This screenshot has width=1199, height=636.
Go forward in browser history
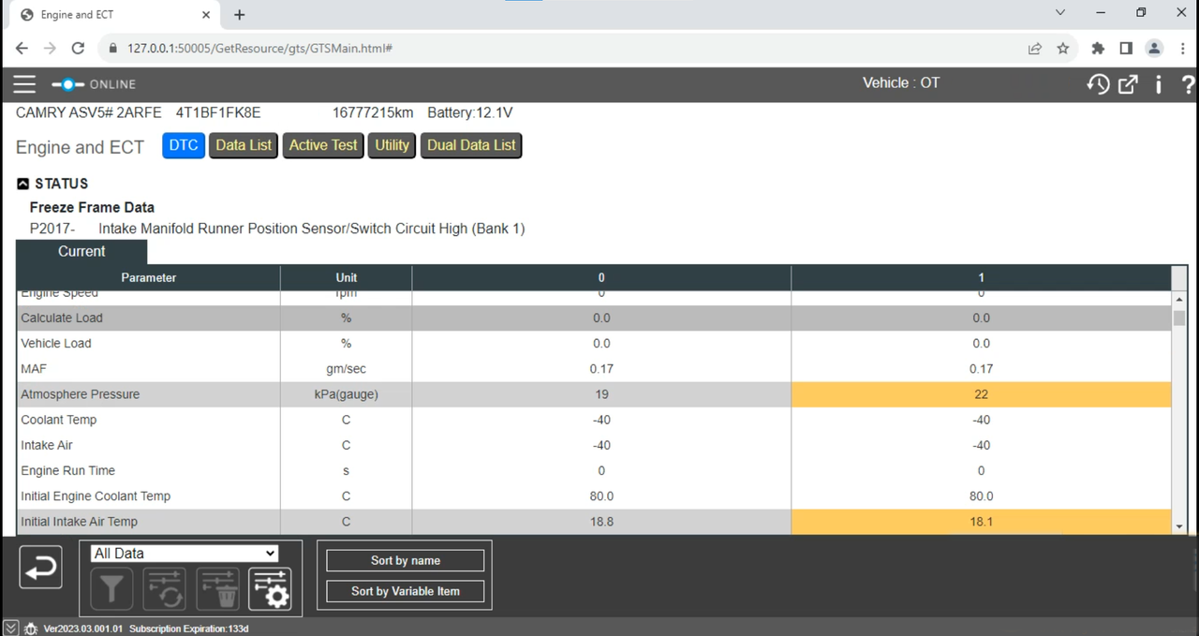pyautogui.click(x=50, y=48)
